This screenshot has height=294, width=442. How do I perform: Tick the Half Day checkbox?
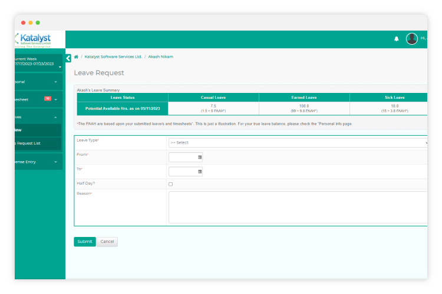pos(171,184)
